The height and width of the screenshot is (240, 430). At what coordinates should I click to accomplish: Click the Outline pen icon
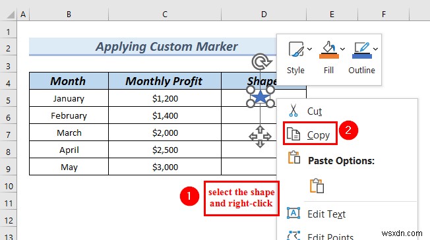[361, 47]
